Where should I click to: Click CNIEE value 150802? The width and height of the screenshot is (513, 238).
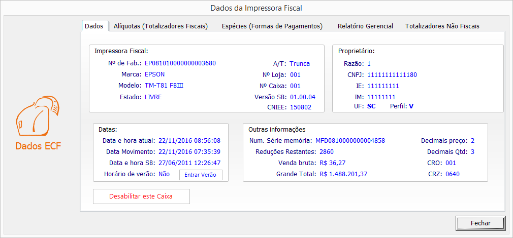pos(301,107)
